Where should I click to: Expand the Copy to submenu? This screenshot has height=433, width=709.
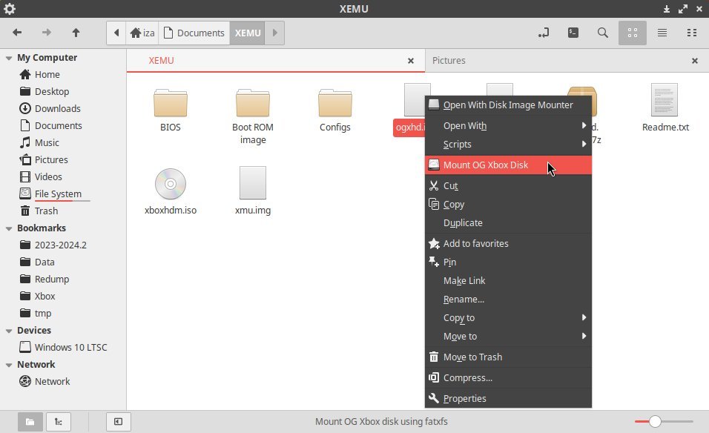[508, 318]
